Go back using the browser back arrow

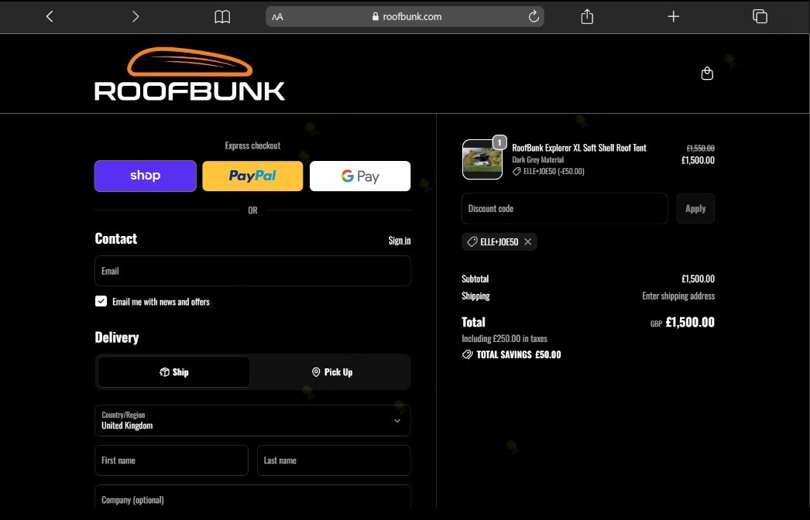[50, 16]
